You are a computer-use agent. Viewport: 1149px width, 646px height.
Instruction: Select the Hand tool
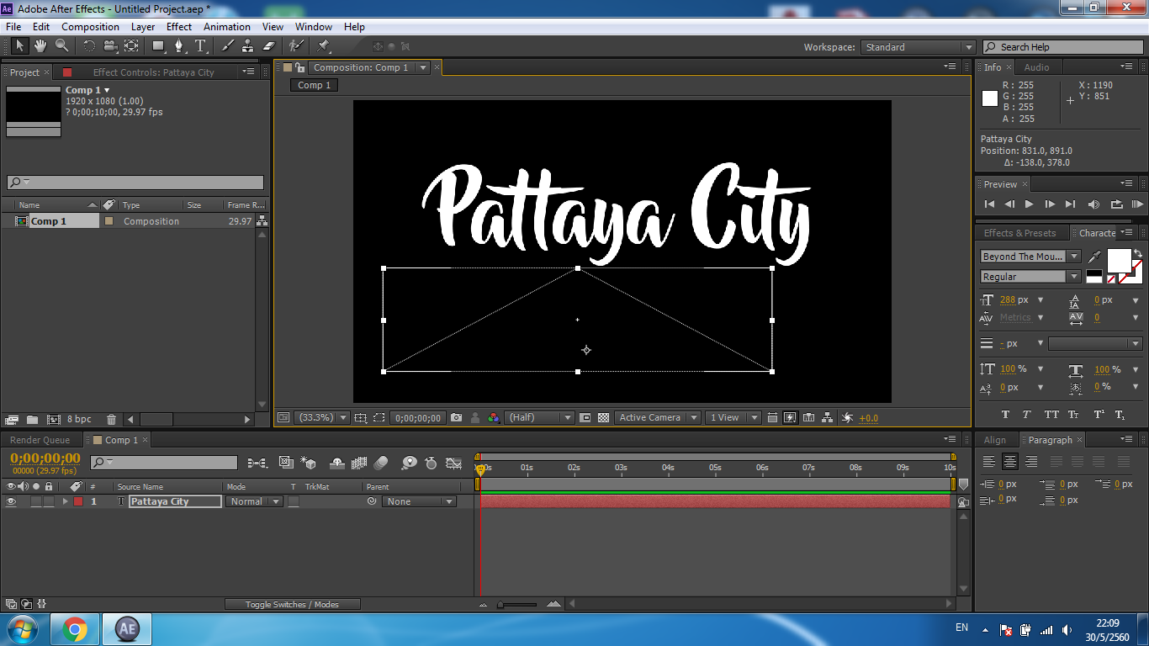pos(40,46)
